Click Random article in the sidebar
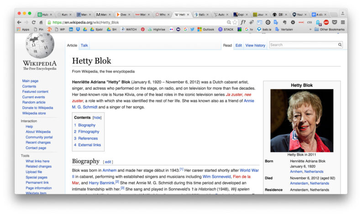This screenshot has width=362, height=215. click(34, 102)
